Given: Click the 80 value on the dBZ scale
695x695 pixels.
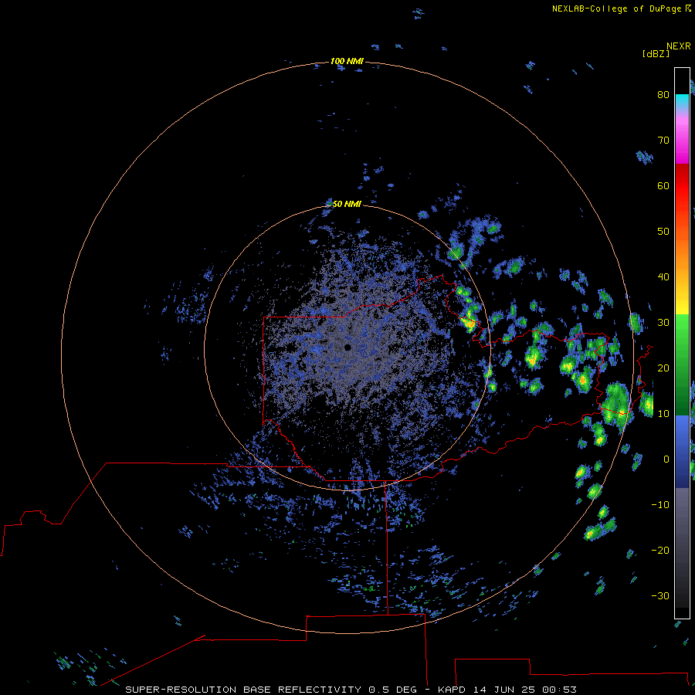Looking at the screenshot, I should tap(663, 94).
